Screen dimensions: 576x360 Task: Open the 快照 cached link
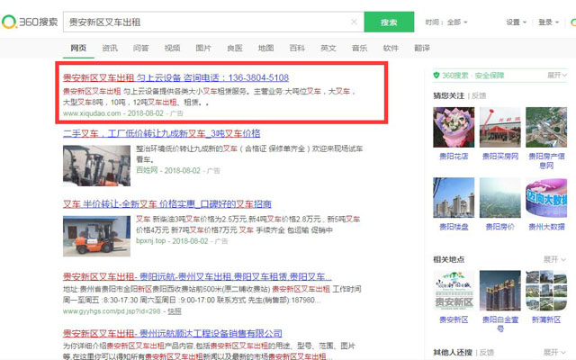pyautogui.click(x=175, y=311)
